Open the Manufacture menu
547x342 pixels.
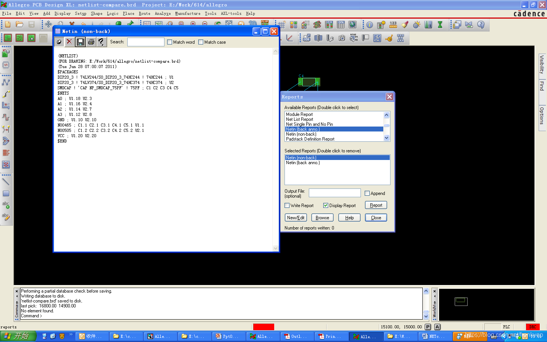point(188,13)
